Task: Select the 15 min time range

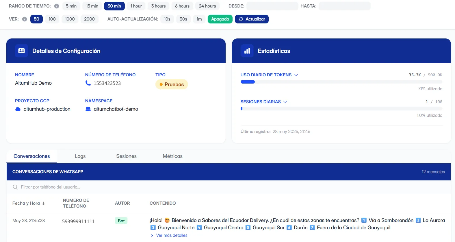Action: tap(92, 6)
